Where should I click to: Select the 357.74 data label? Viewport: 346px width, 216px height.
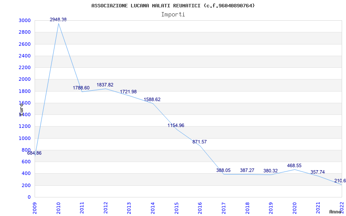tap(317, 172)
